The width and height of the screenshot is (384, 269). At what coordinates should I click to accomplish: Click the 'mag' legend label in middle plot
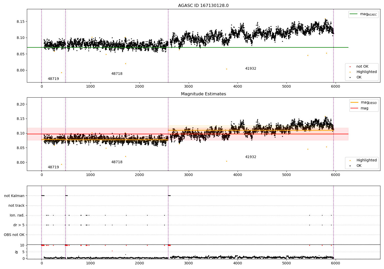tap(365, 108)
